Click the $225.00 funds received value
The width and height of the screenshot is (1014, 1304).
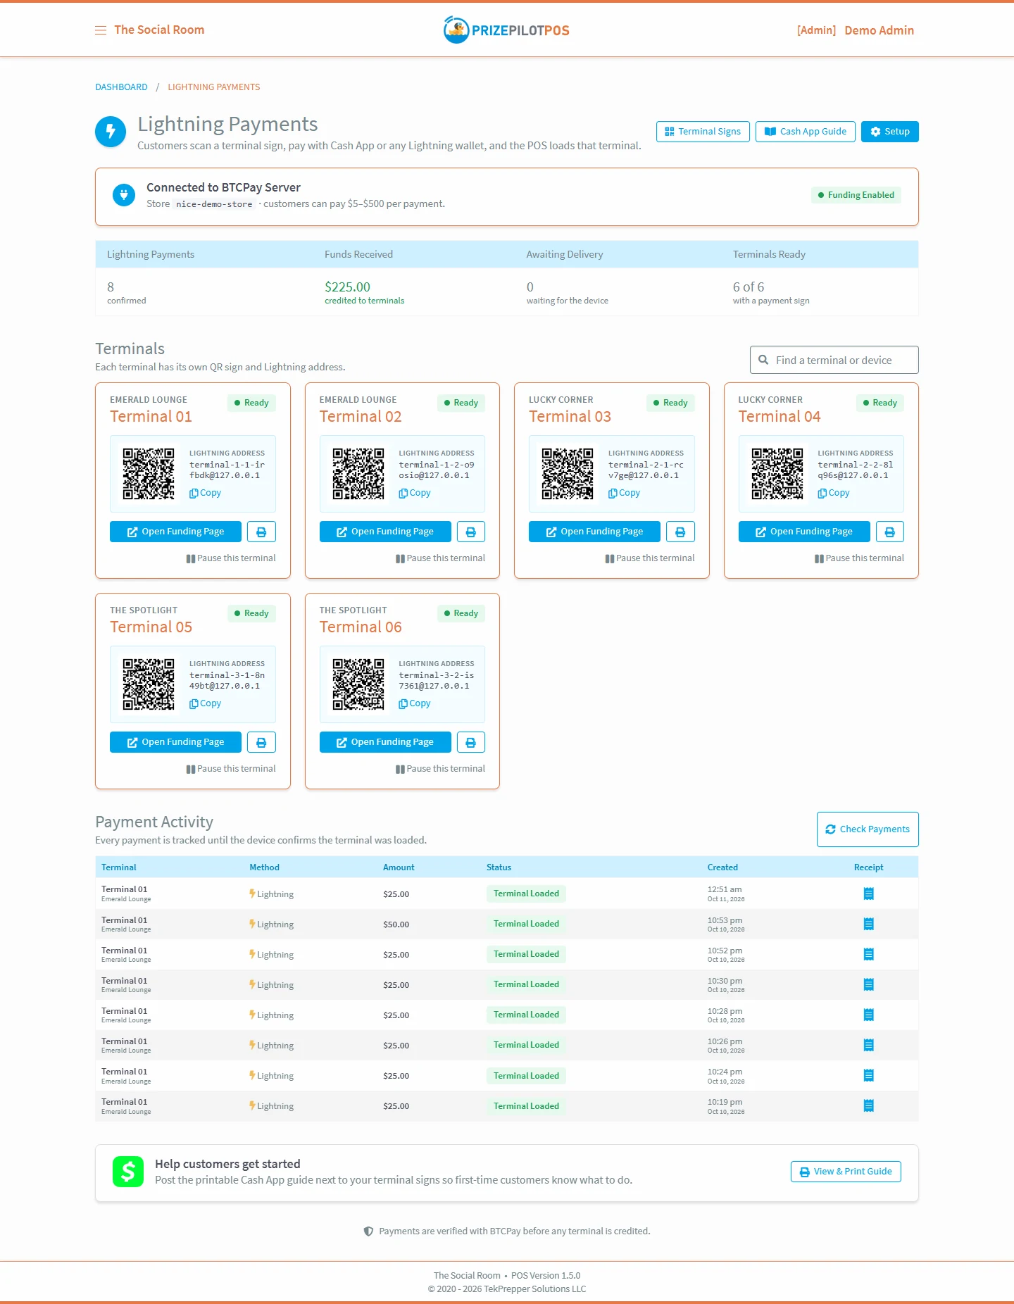pyautogui.click(x=347, y=287)
